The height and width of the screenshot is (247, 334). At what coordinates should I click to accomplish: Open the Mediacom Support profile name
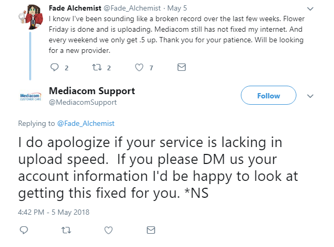point(92,90)
